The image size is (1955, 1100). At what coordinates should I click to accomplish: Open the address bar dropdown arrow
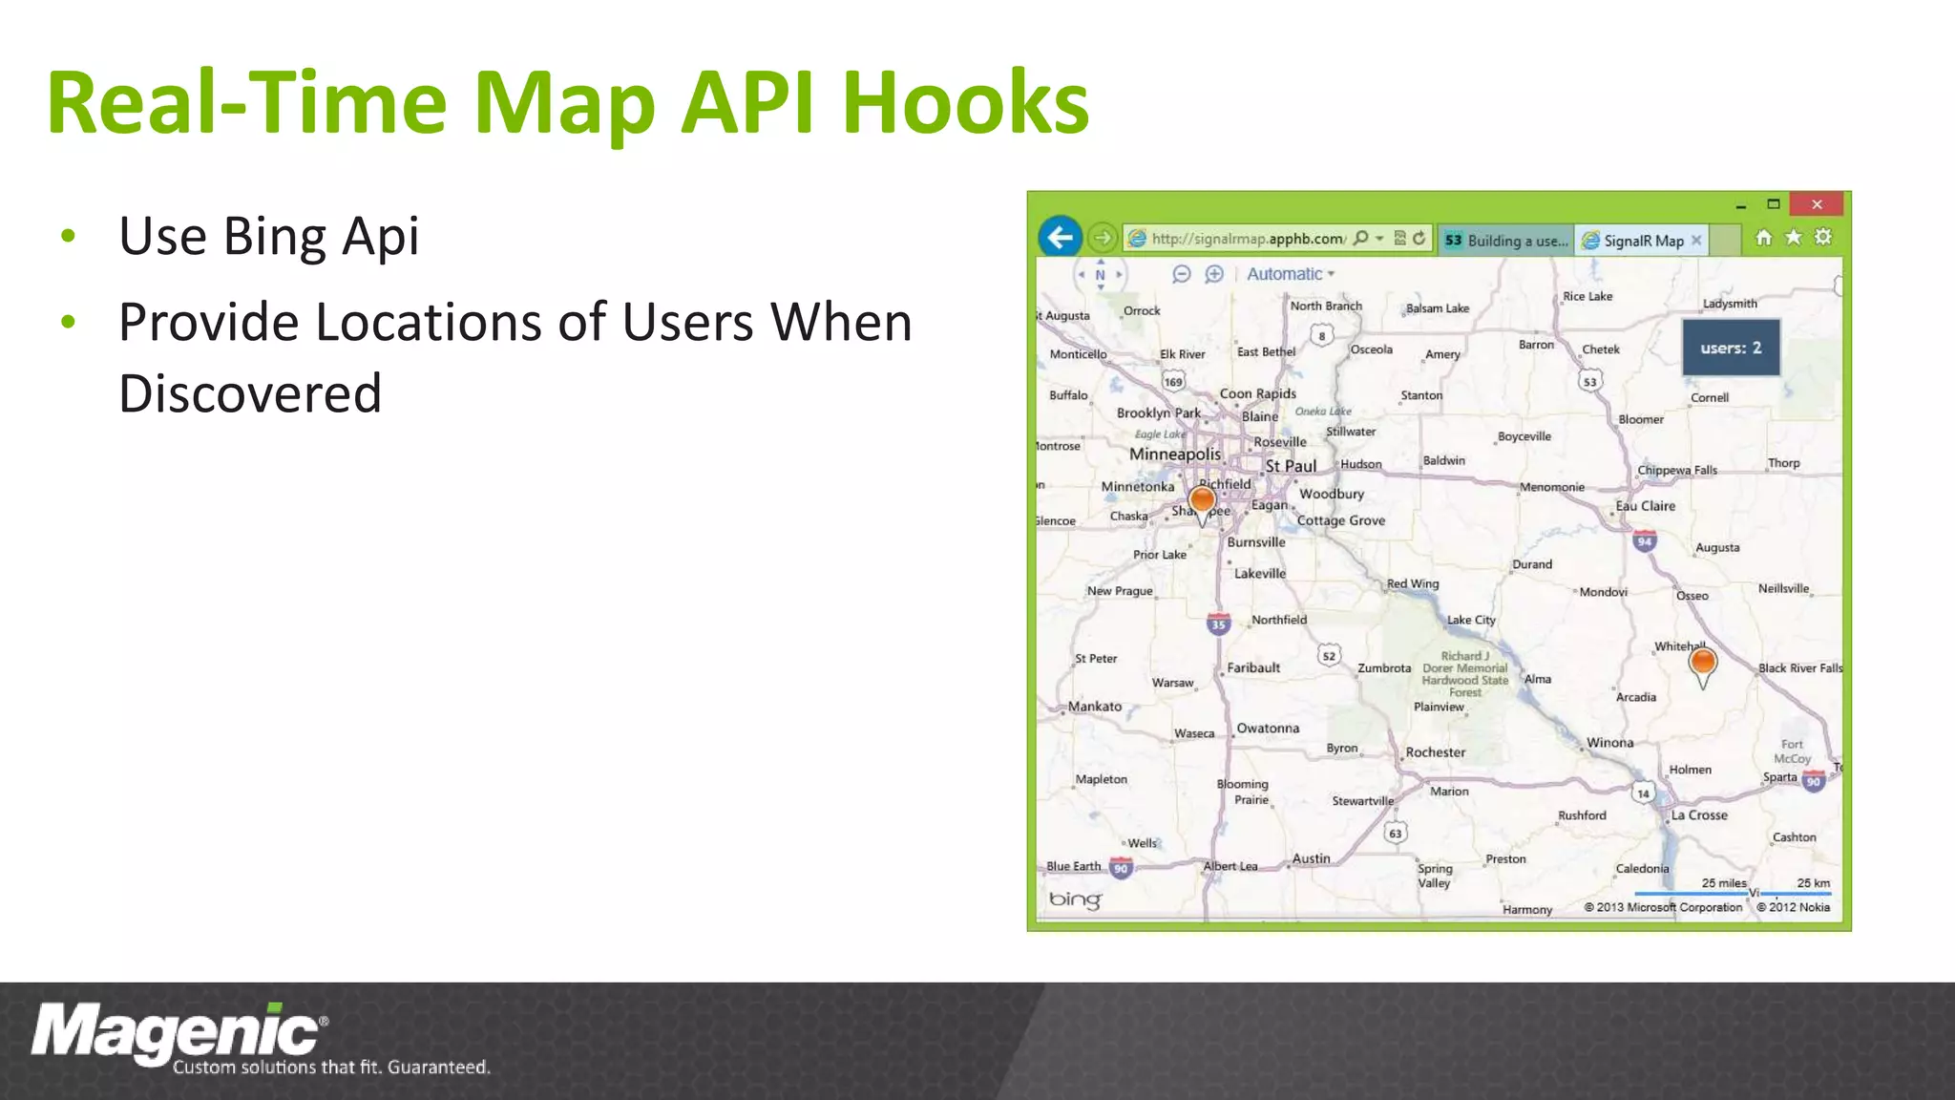point(1379,238)
